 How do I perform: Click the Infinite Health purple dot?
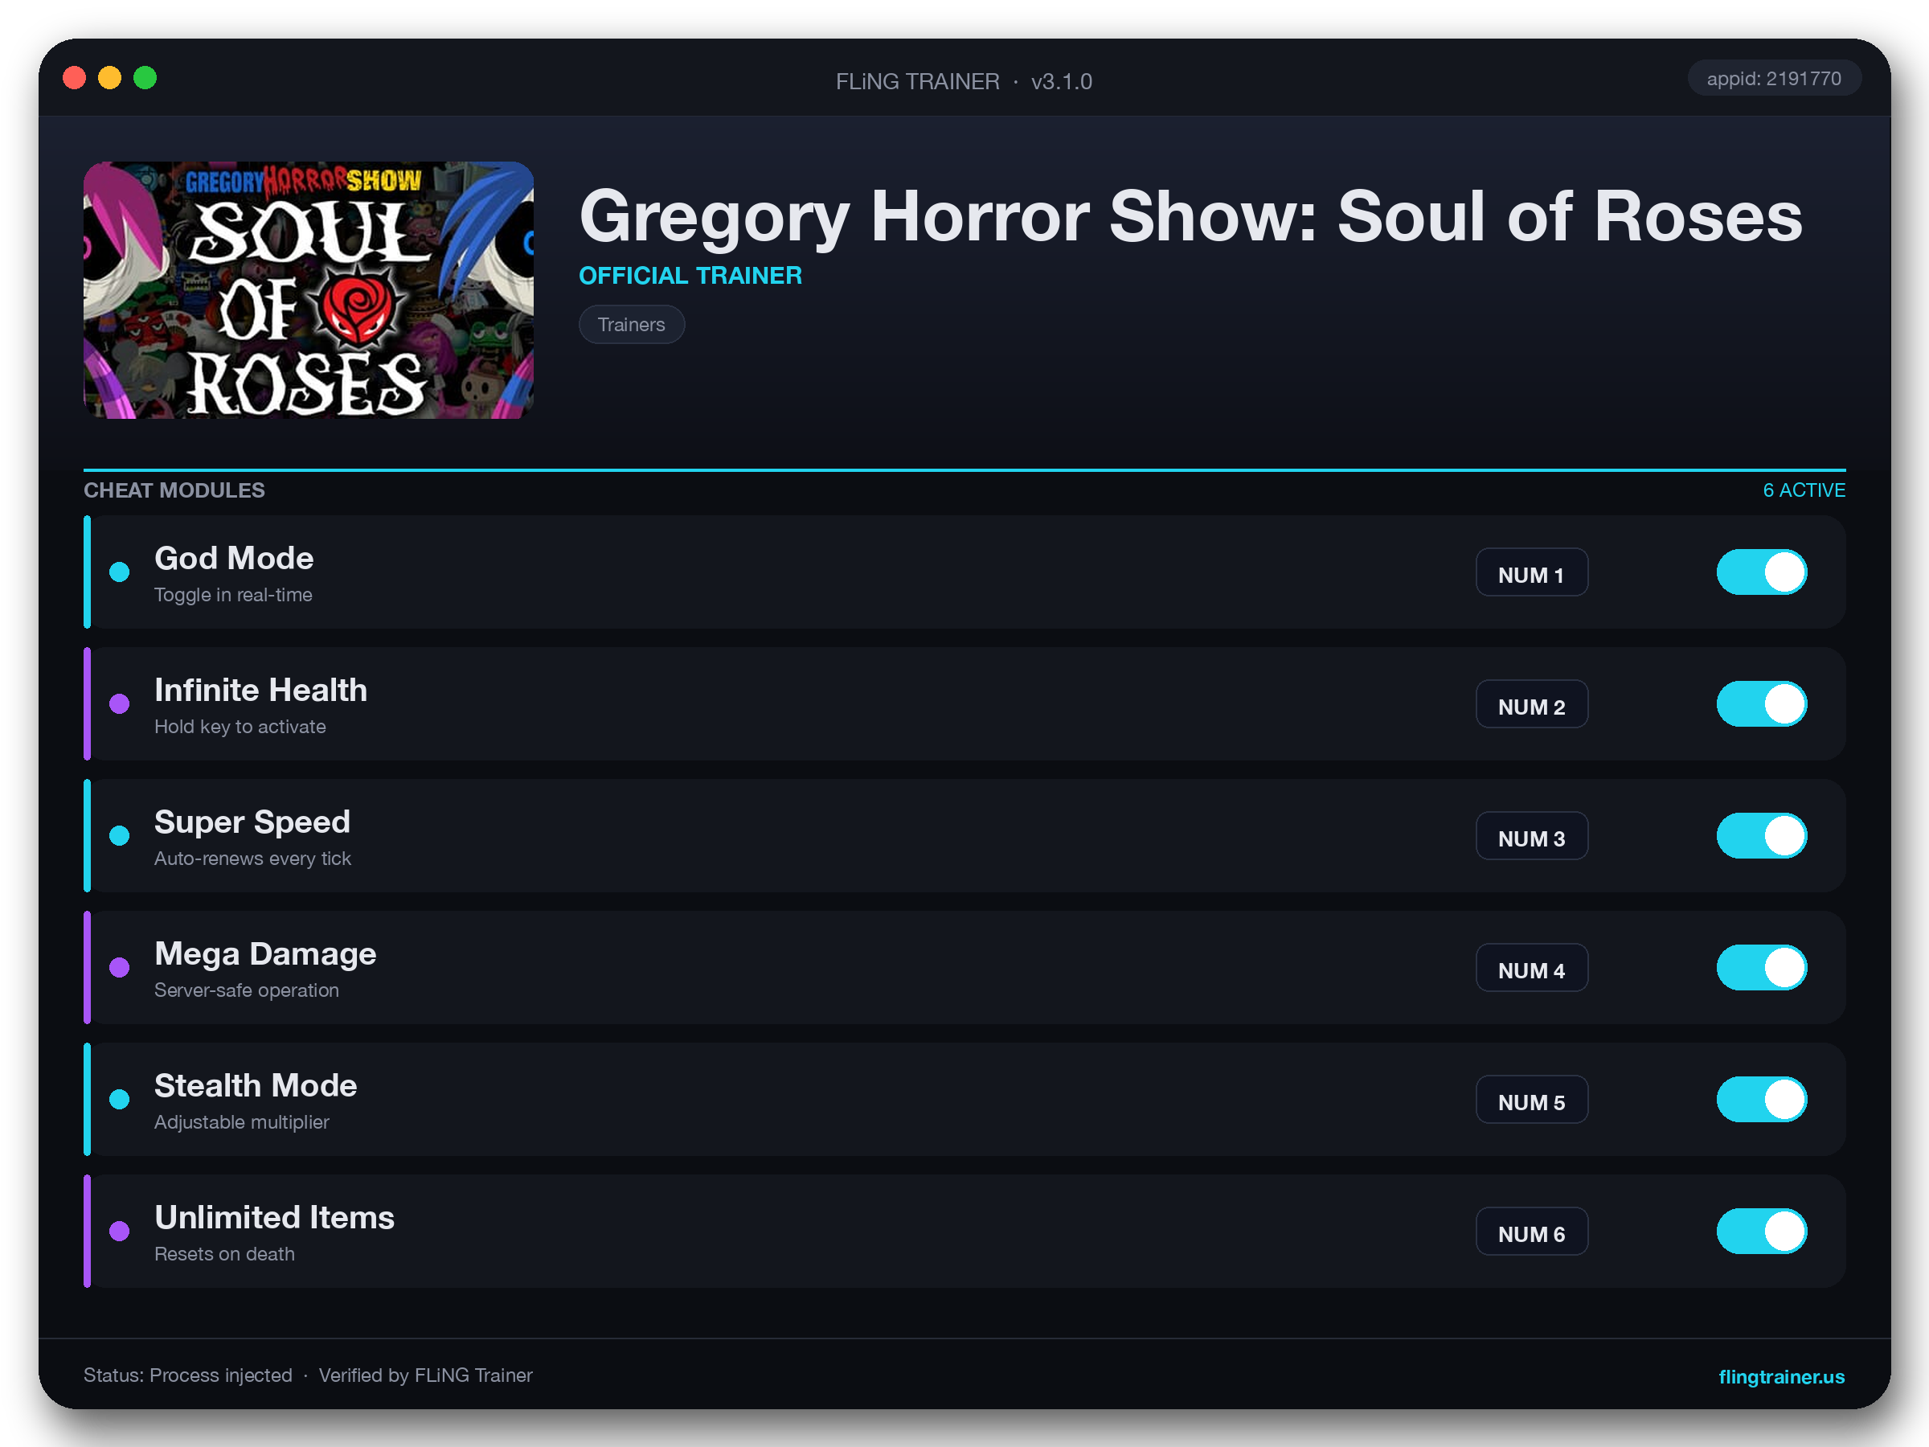pyautogui.click(x=120, y=704)
